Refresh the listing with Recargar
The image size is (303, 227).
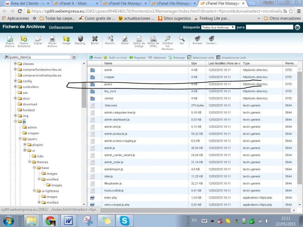tap(177, 58)
